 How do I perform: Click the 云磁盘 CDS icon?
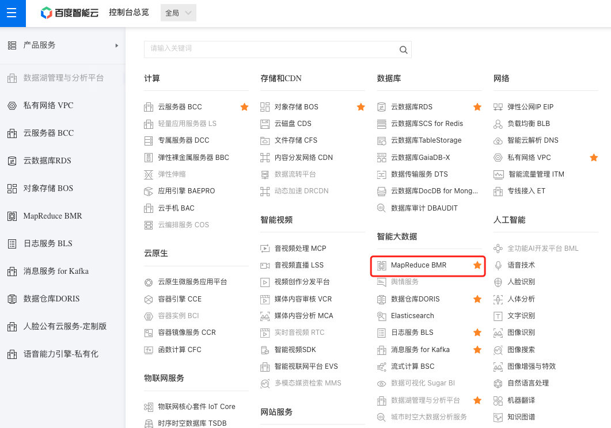(x=265, y=124)
